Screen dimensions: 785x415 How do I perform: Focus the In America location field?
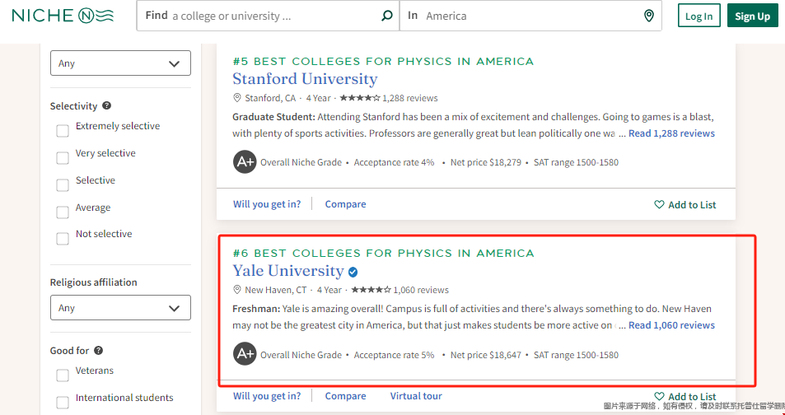pyautogui.click(x=530, y=16)
